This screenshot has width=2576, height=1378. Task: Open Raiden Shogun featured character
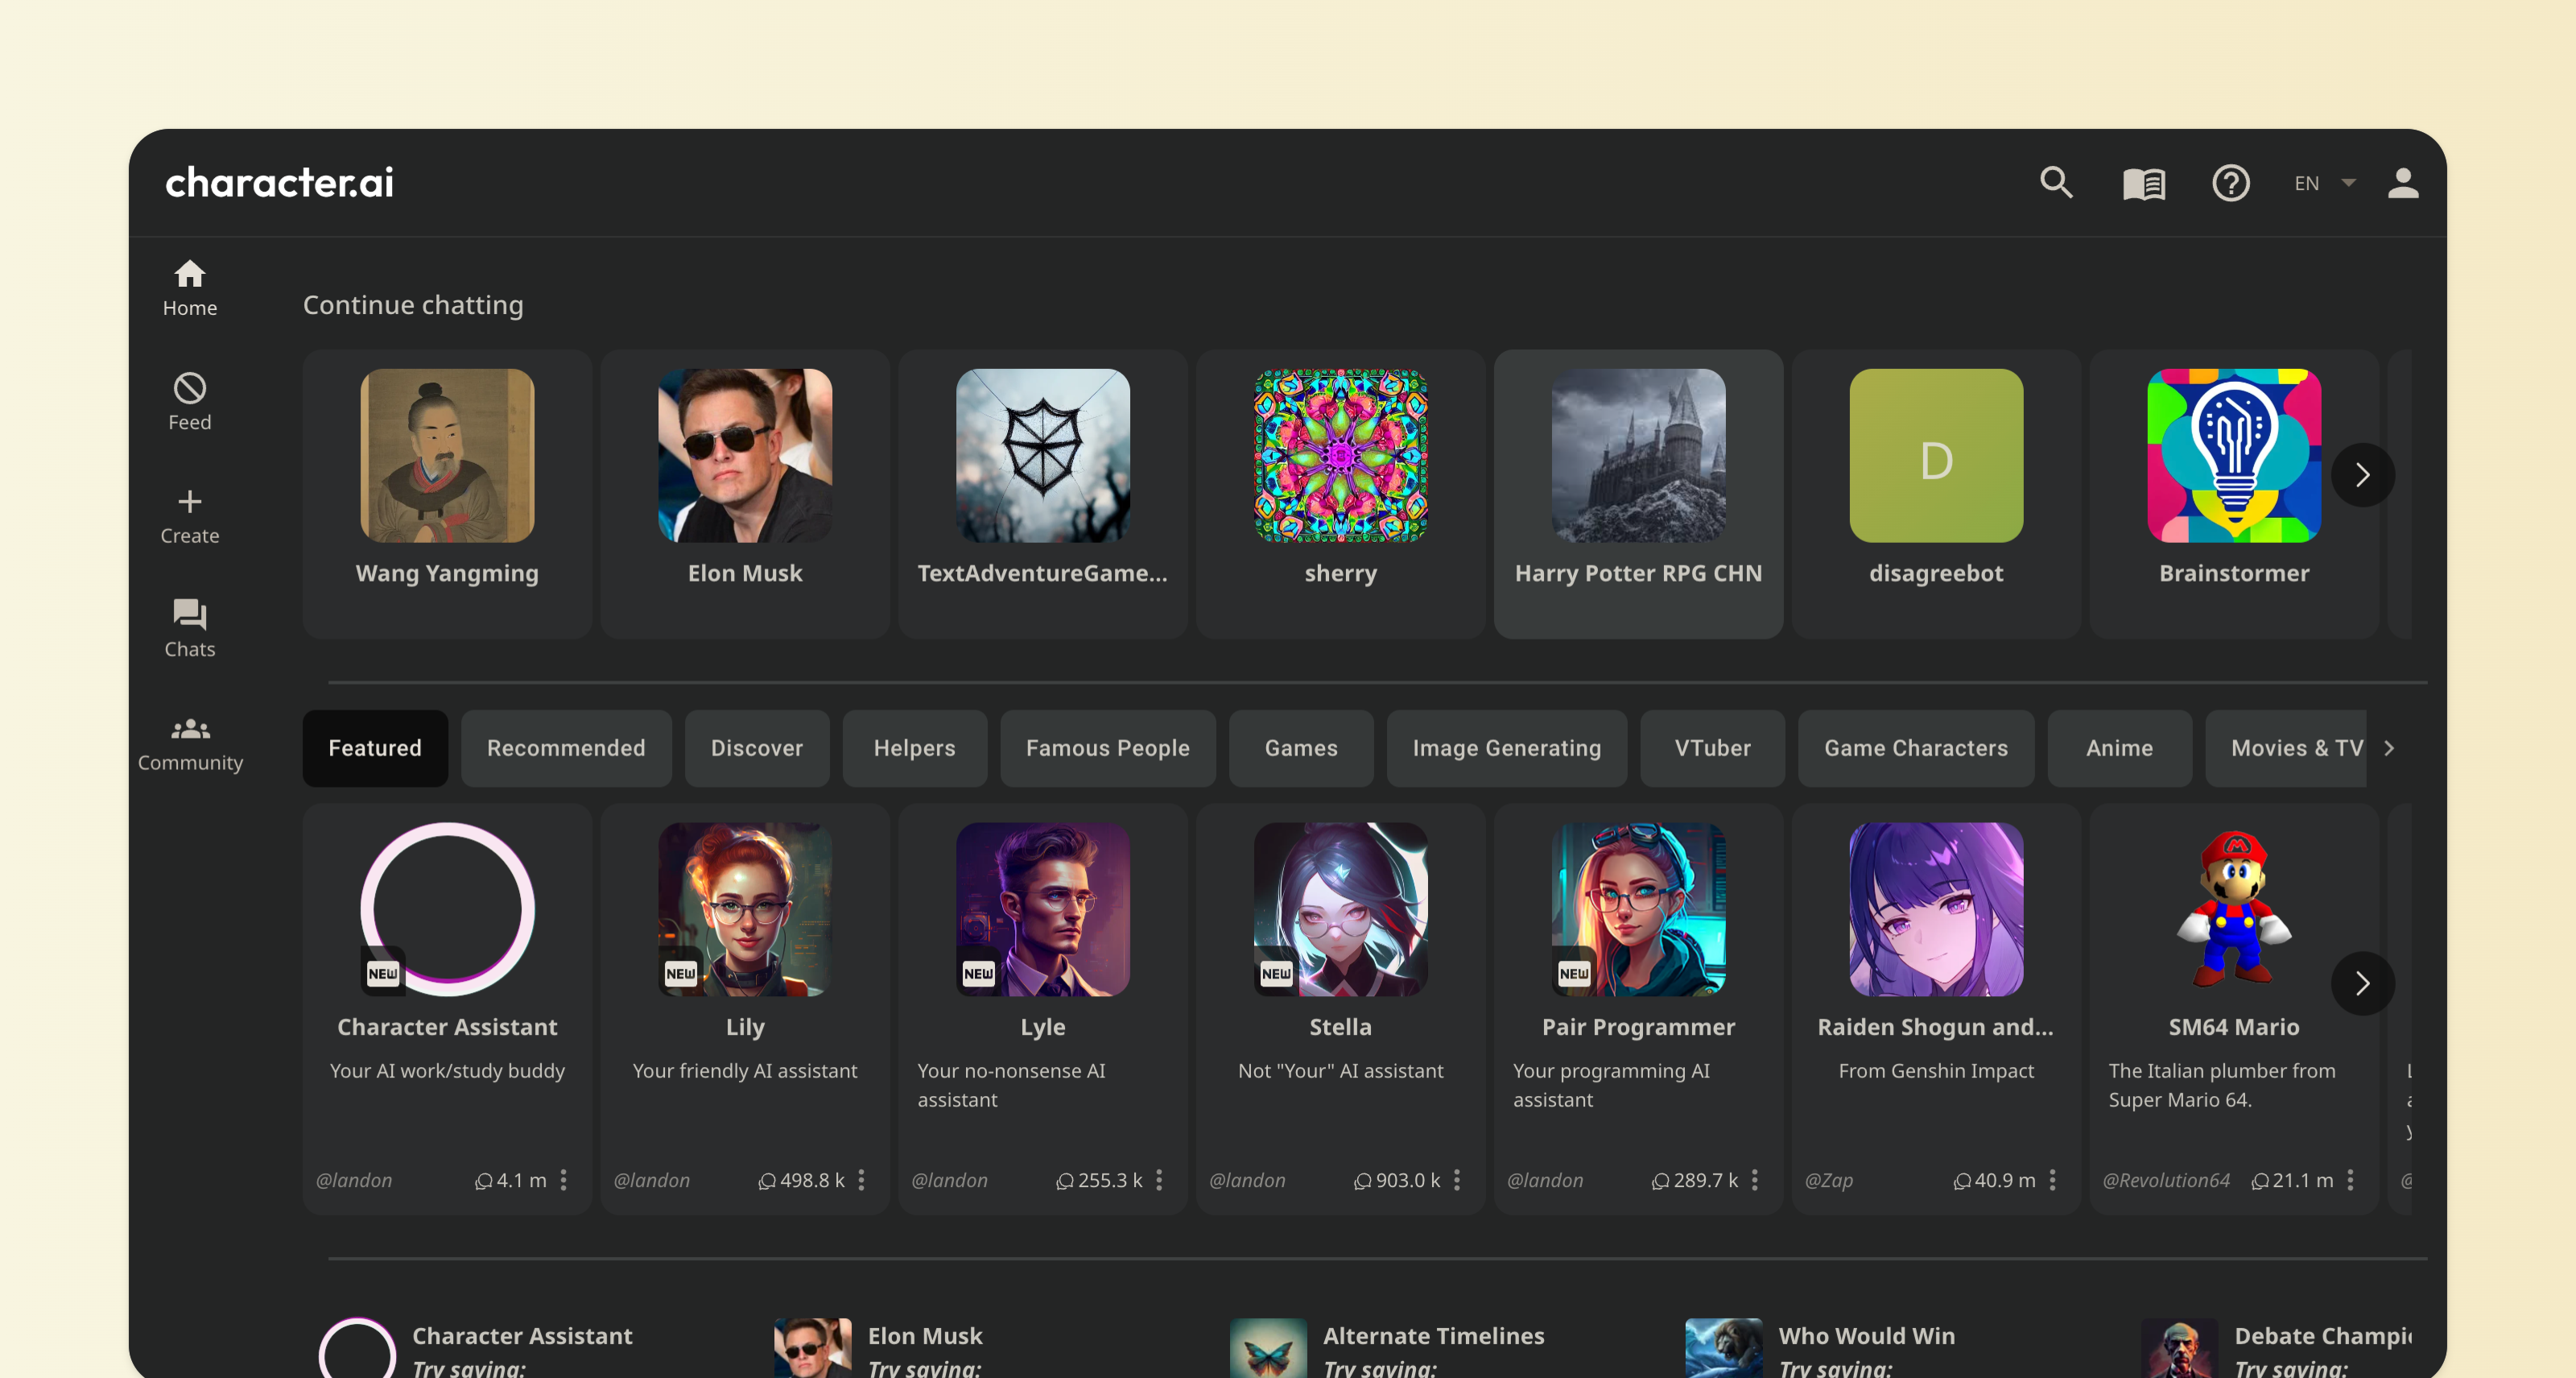click(1937, 1008)
